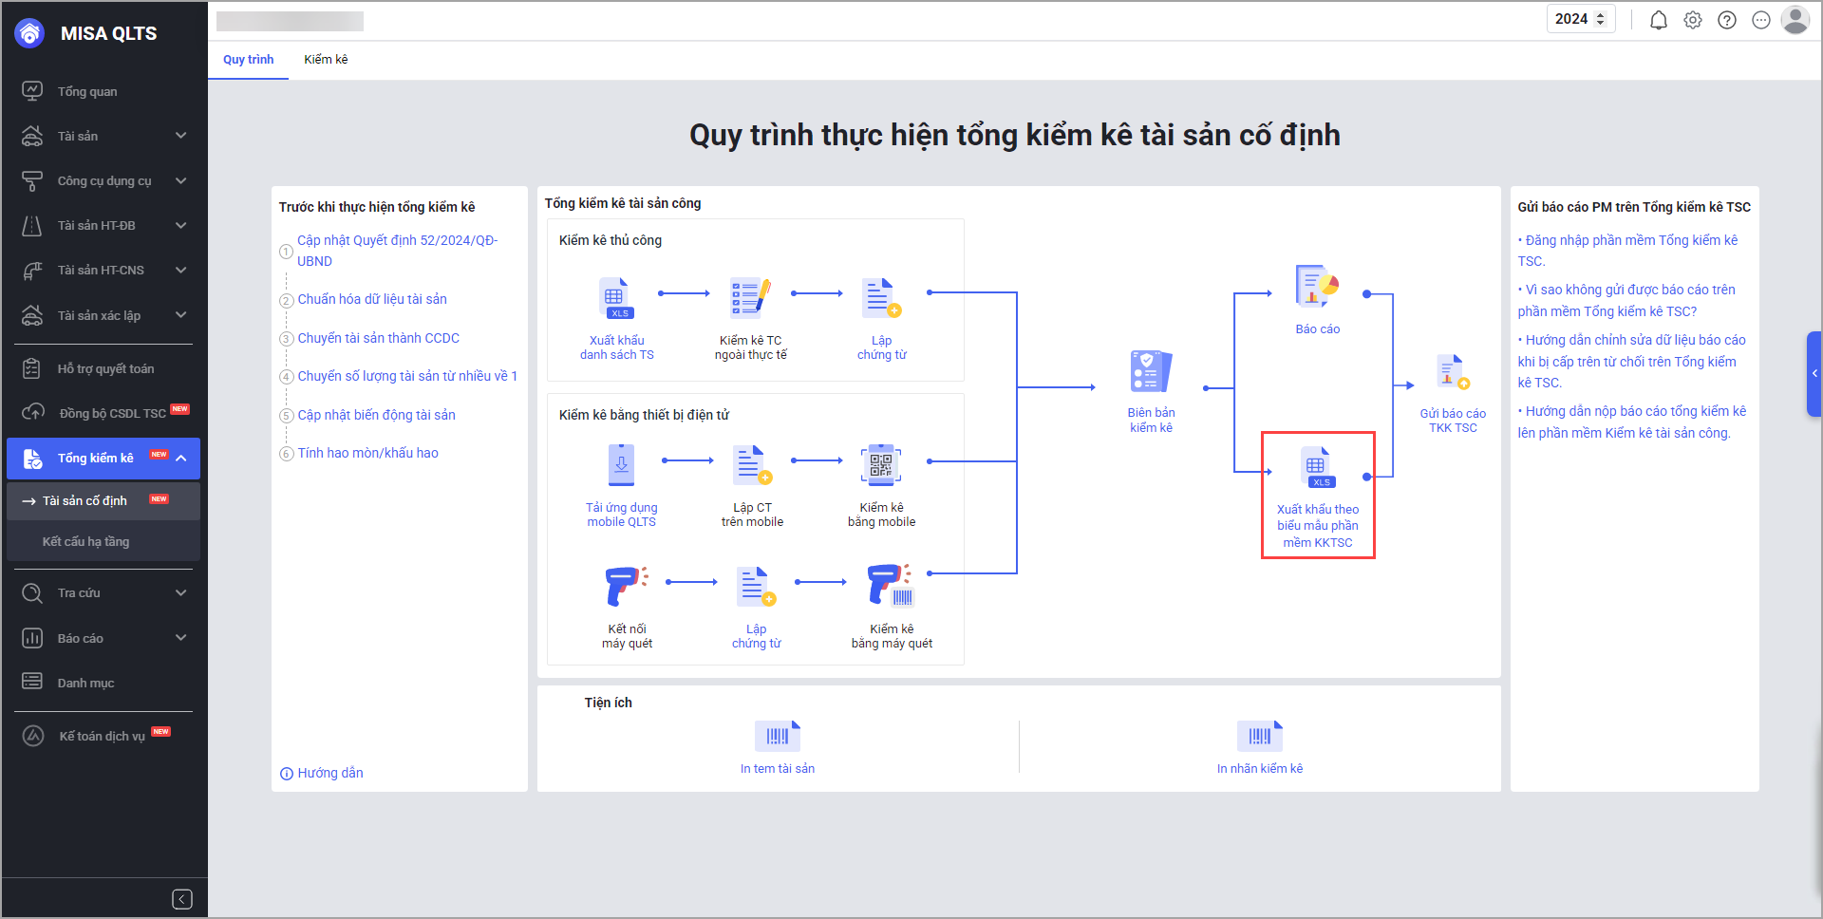The height and width of the screenshot is (919, 1823).
Task: Click the In tem tài sản barcode icon
Action: click(x=778, y=736)
